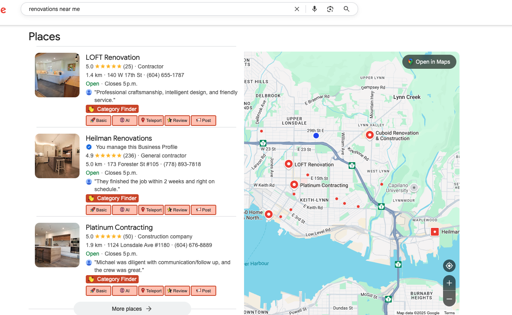This screenshot has width=512, height=315.
Task: Click Post button under Heilman Renovations
Action: click(x=203, y=210)
